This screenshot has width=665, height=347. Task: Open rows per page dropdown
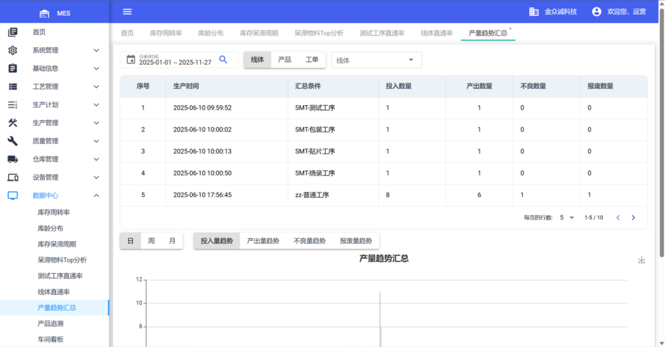(567, 218)
